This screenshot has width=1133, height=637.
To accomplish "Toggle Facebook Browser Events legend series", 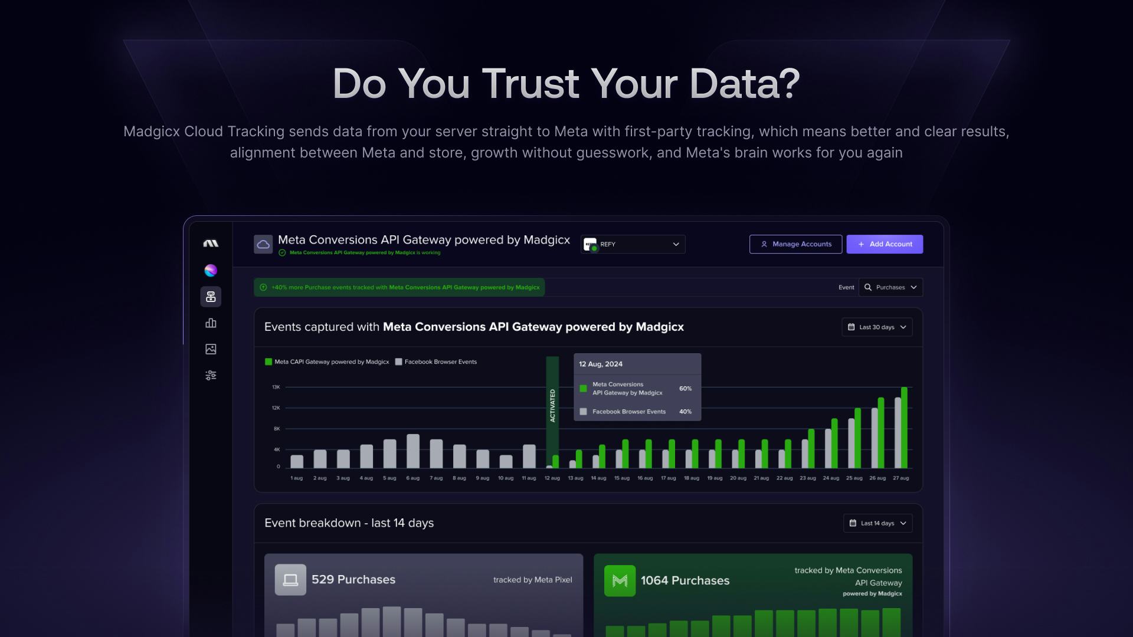I will (435, 362).
